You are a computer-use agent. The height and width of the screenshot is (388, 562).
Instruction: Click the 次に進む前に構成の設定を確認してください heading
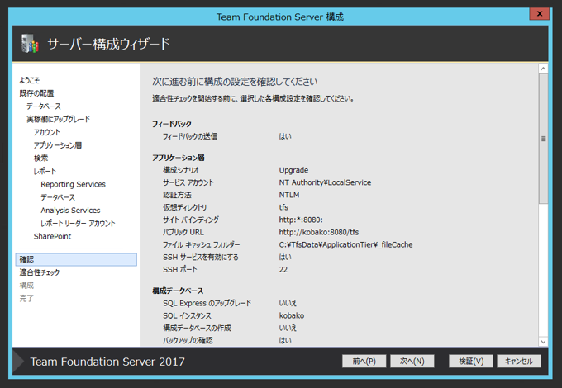pyautogui.click(x=235, y=82)
